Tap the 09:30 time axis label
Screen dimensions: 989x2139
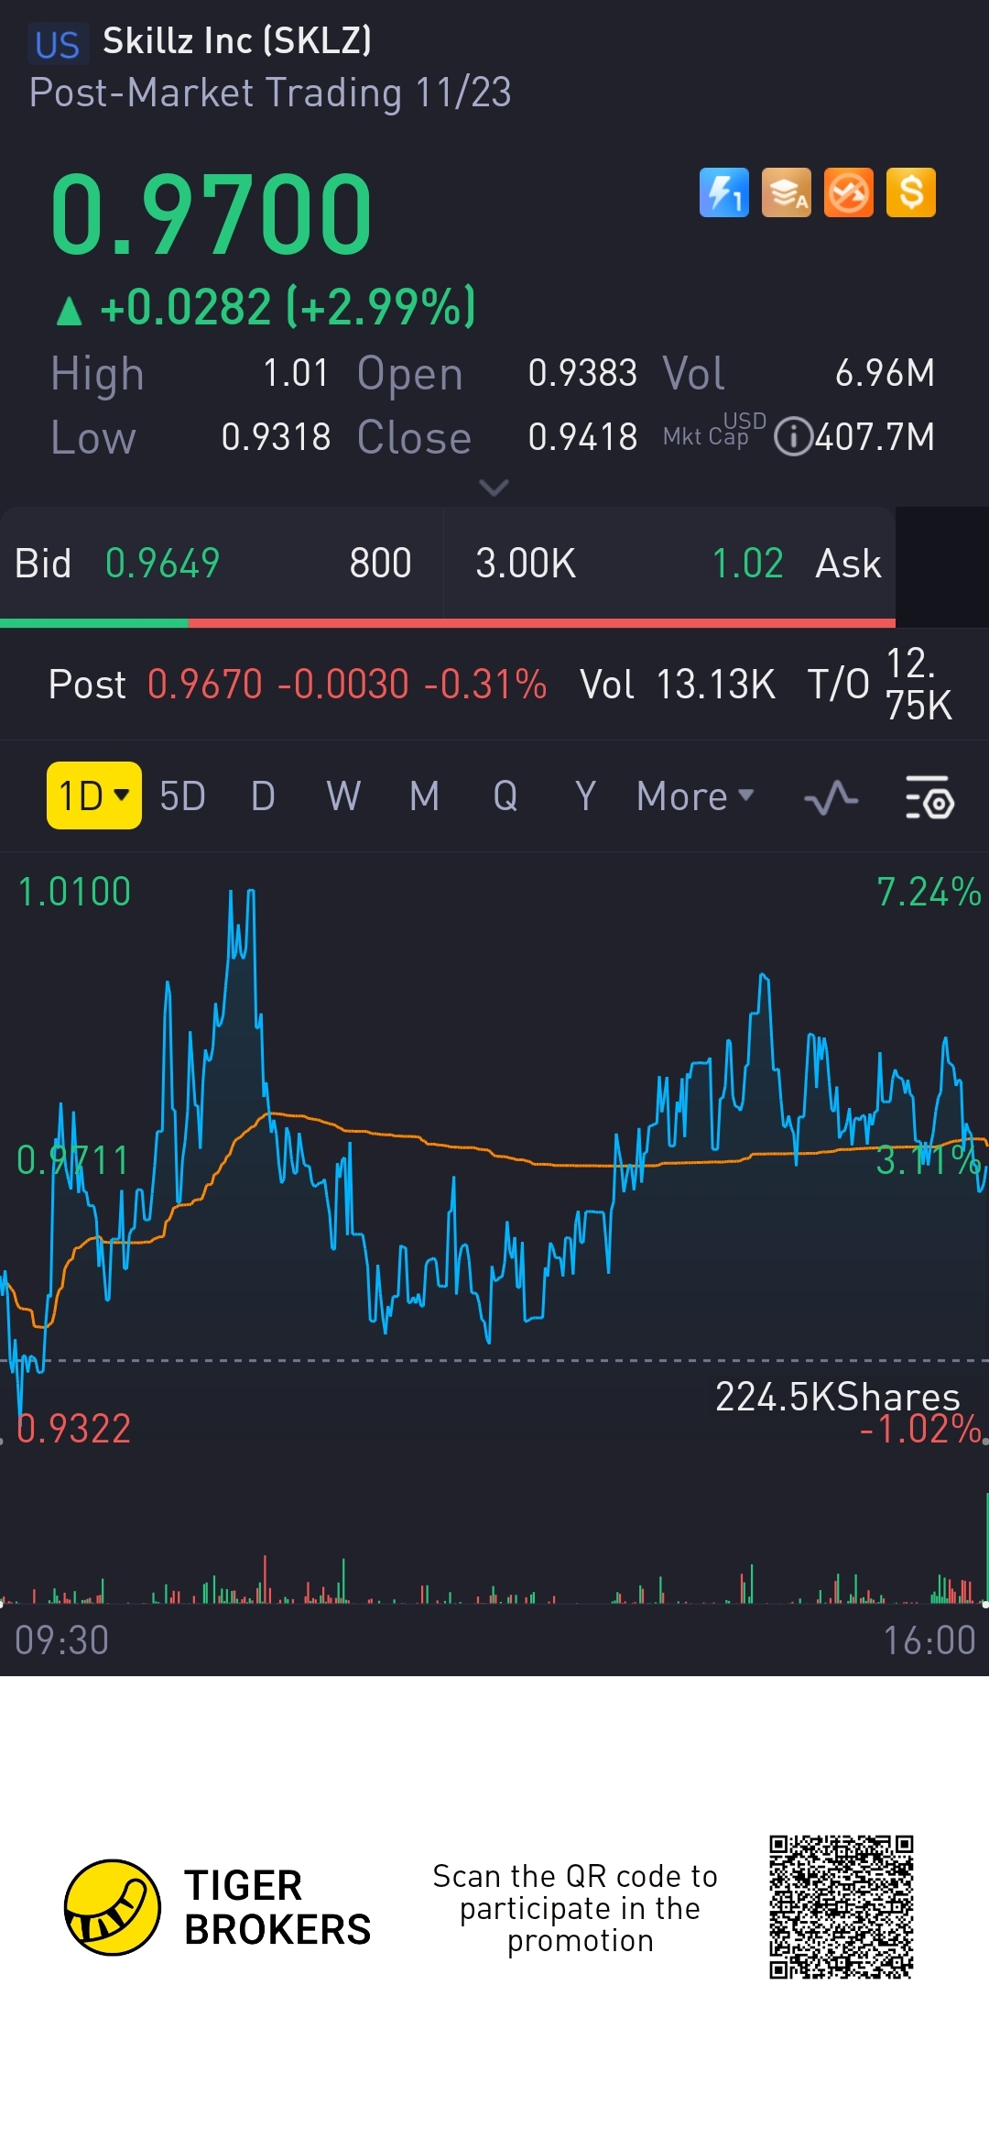pyautogui.click(x=62, y=1640)
